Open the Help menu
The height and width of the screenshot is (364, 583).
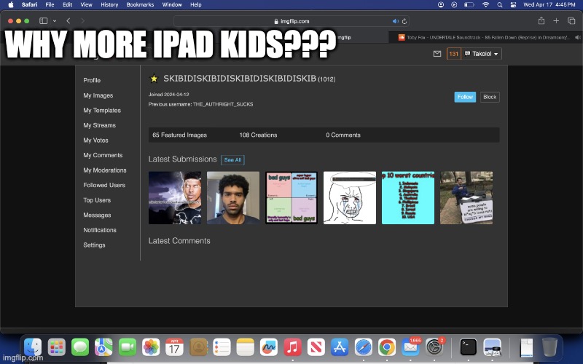pos(196,5)
